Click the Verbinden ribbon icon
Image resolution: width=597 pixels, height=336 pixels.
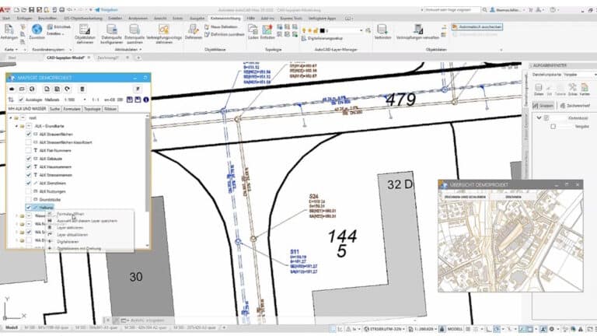tap(382, 30)
